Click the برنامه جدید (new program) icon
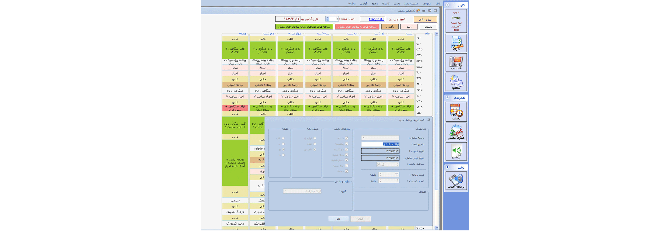This screenshot has width=669, height=231. 456,181
